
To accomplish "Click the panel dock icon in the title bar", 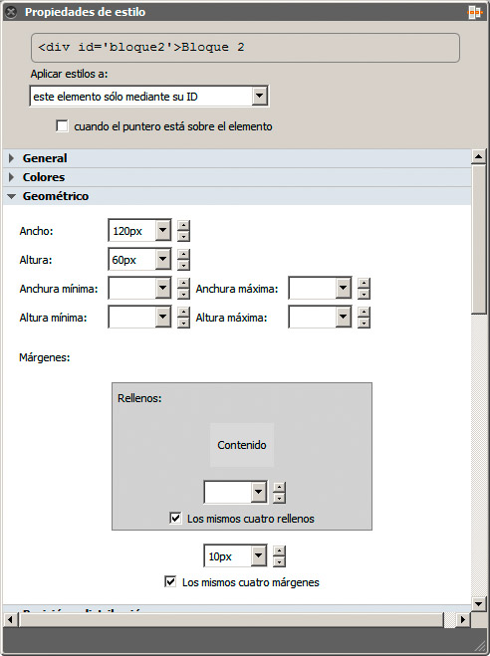I will click(x=475, y=12).
